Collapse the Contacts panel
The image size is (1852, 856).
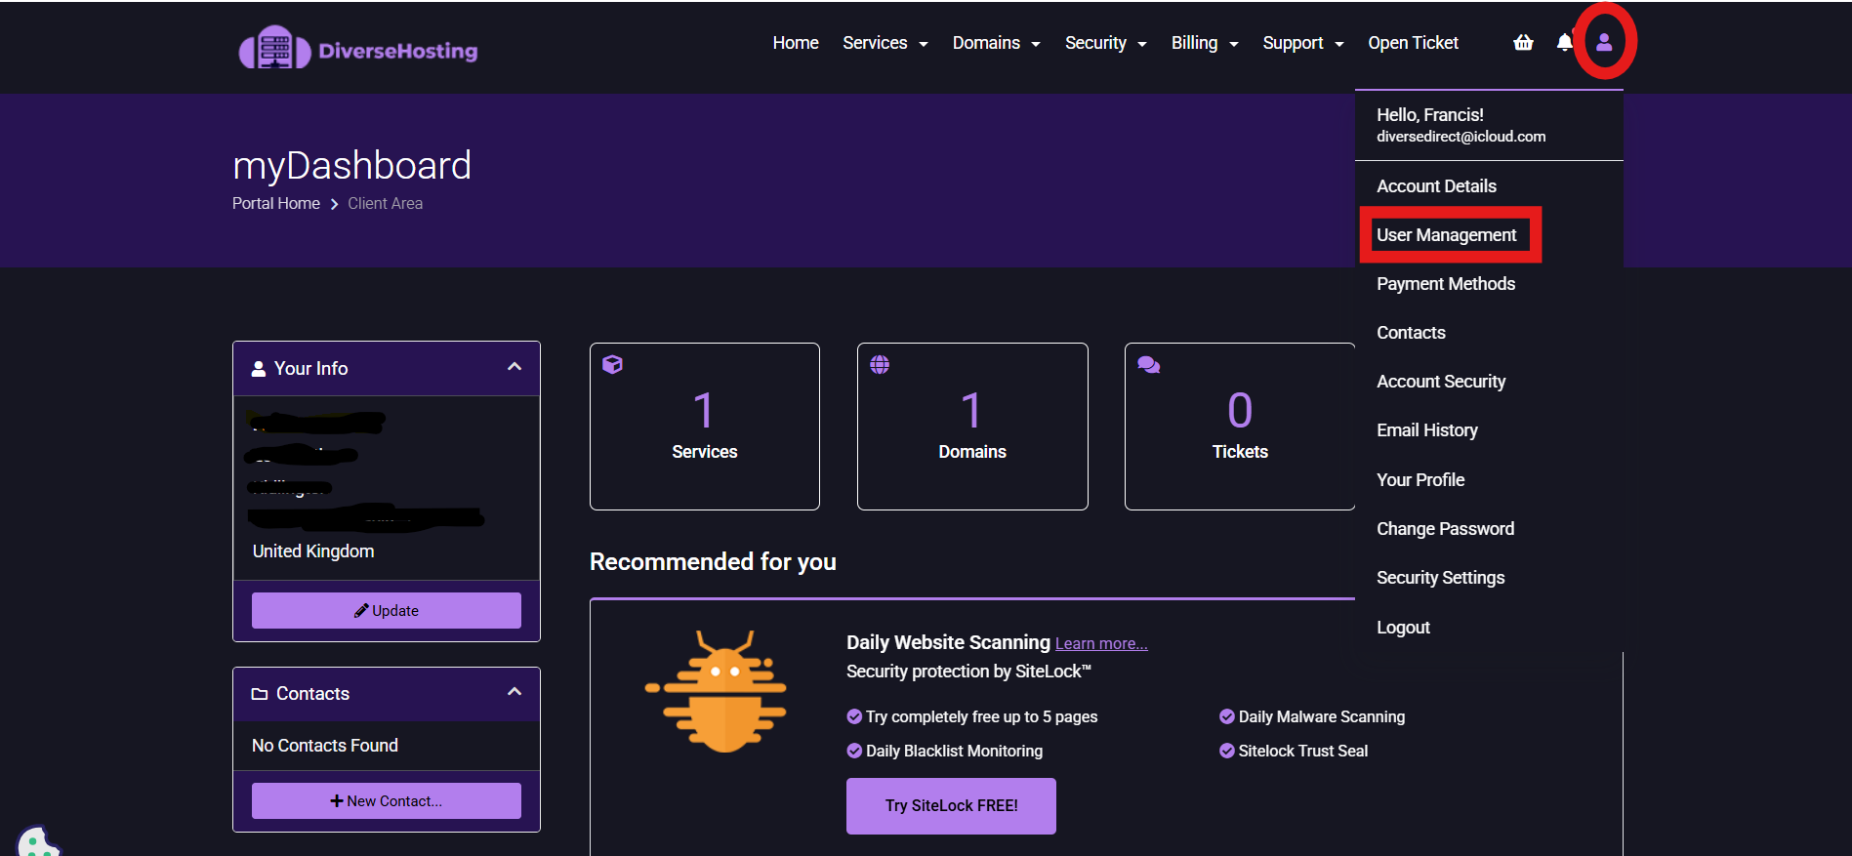point(514,692)
